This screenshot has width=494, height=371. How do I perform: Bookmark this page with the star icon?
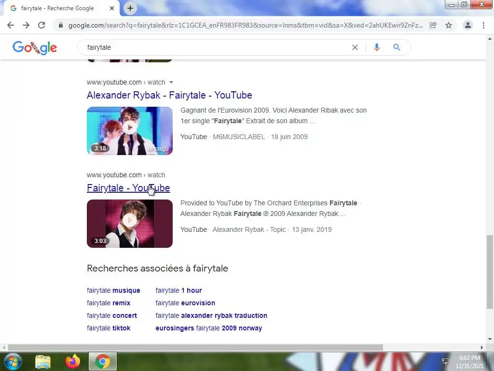(x=449, y=25)
